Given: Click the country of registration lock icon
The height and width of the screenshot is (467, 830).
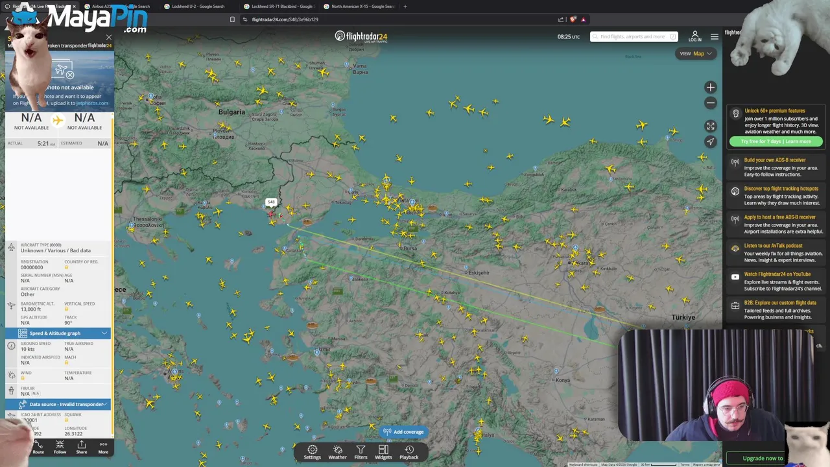Looking at the screenshot, I should (x=66, y=267).
